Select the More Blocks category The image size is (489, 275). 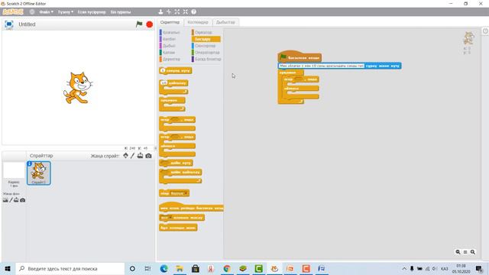click(x=208, y=59)
